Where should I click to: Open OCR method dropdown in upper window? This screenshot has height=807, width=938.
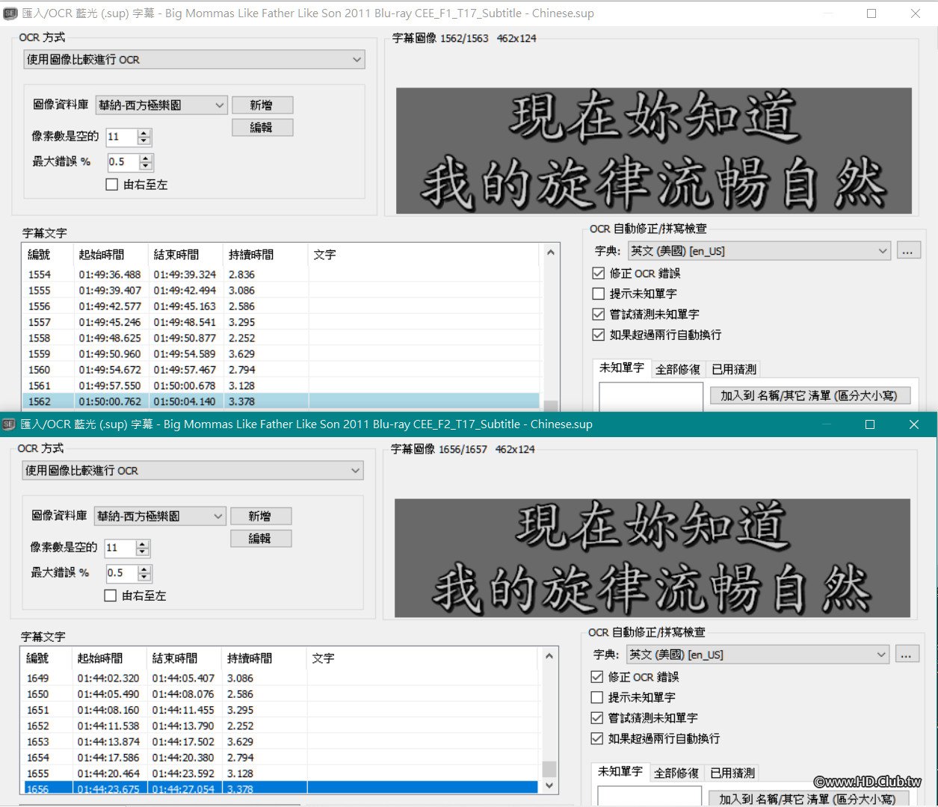(x=194, y=60)
